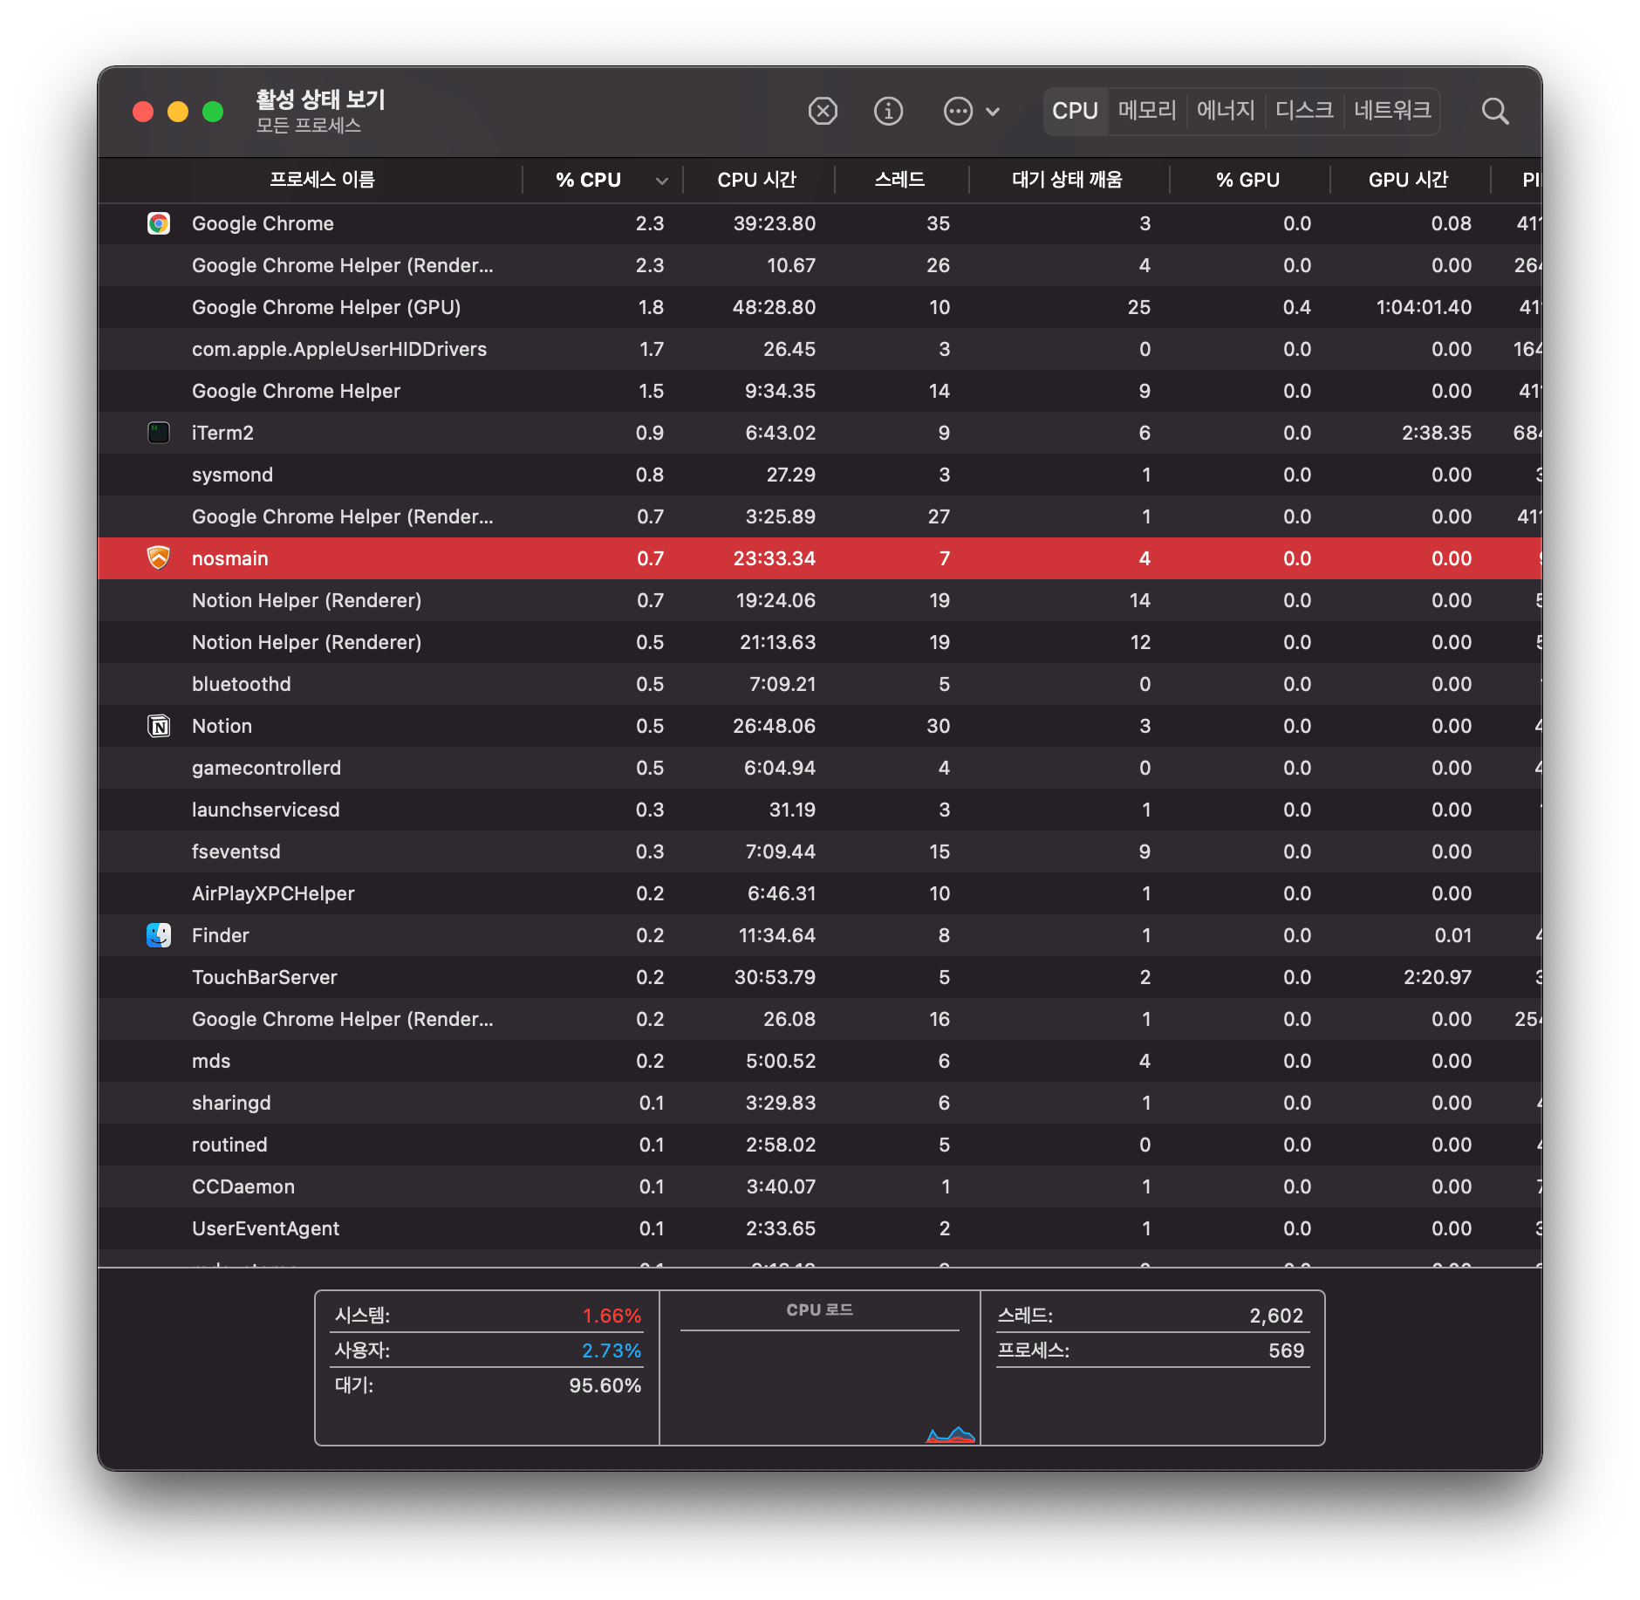The width and height of the screenshot is (1640, 1600).
Task: Select the TouchBarServer process row
Action: click(820, 977)
